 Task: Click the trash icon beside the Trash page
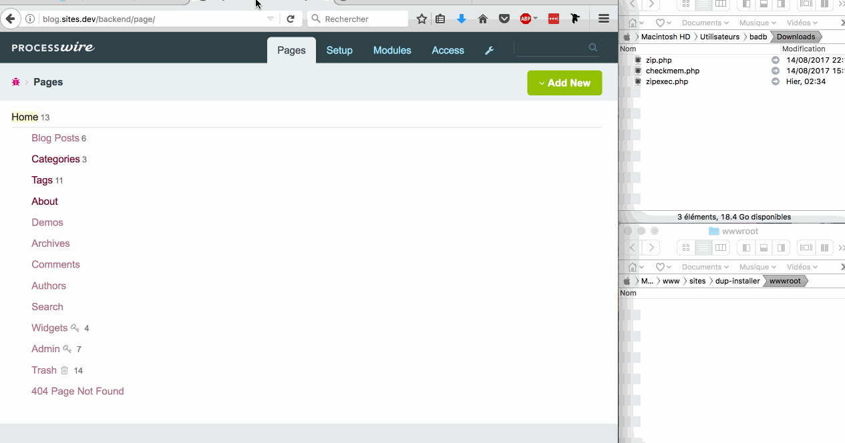[x=63, y=370]
